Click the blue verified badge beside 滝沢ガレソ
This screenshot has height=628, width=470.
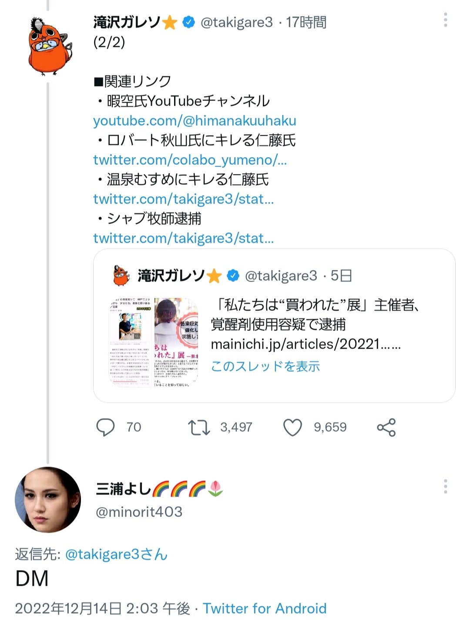tap(188, 22)
